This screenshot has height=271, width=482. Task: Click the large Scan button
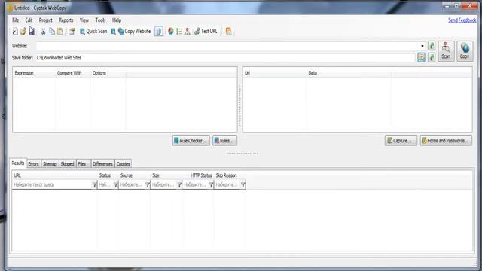point(446,51)
